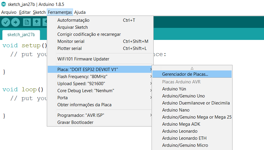264x150 pixels.
Task: Expand Core Debug Level Nenhum submenu
Action: point(100,91)
